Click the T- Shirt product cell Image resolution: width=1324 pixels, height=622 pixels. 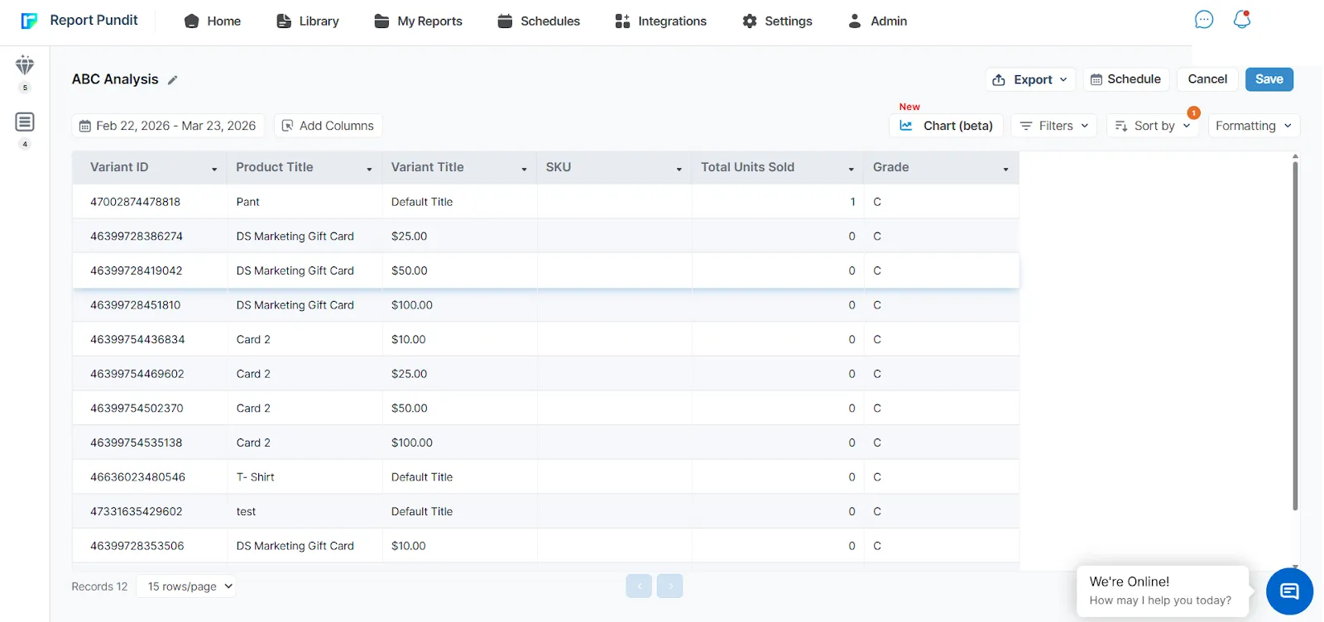(305, 477)
